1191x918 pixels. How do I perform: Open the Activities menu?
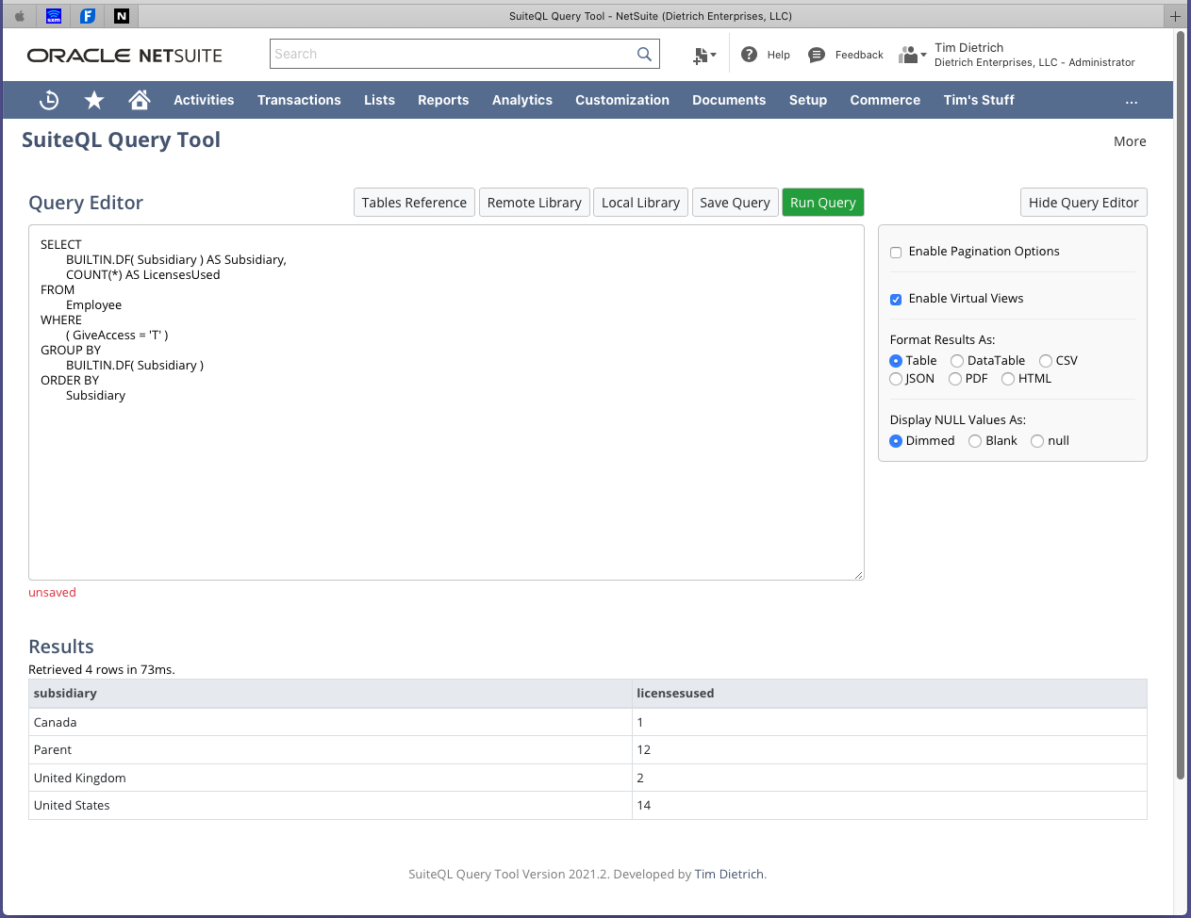point(204,100)
